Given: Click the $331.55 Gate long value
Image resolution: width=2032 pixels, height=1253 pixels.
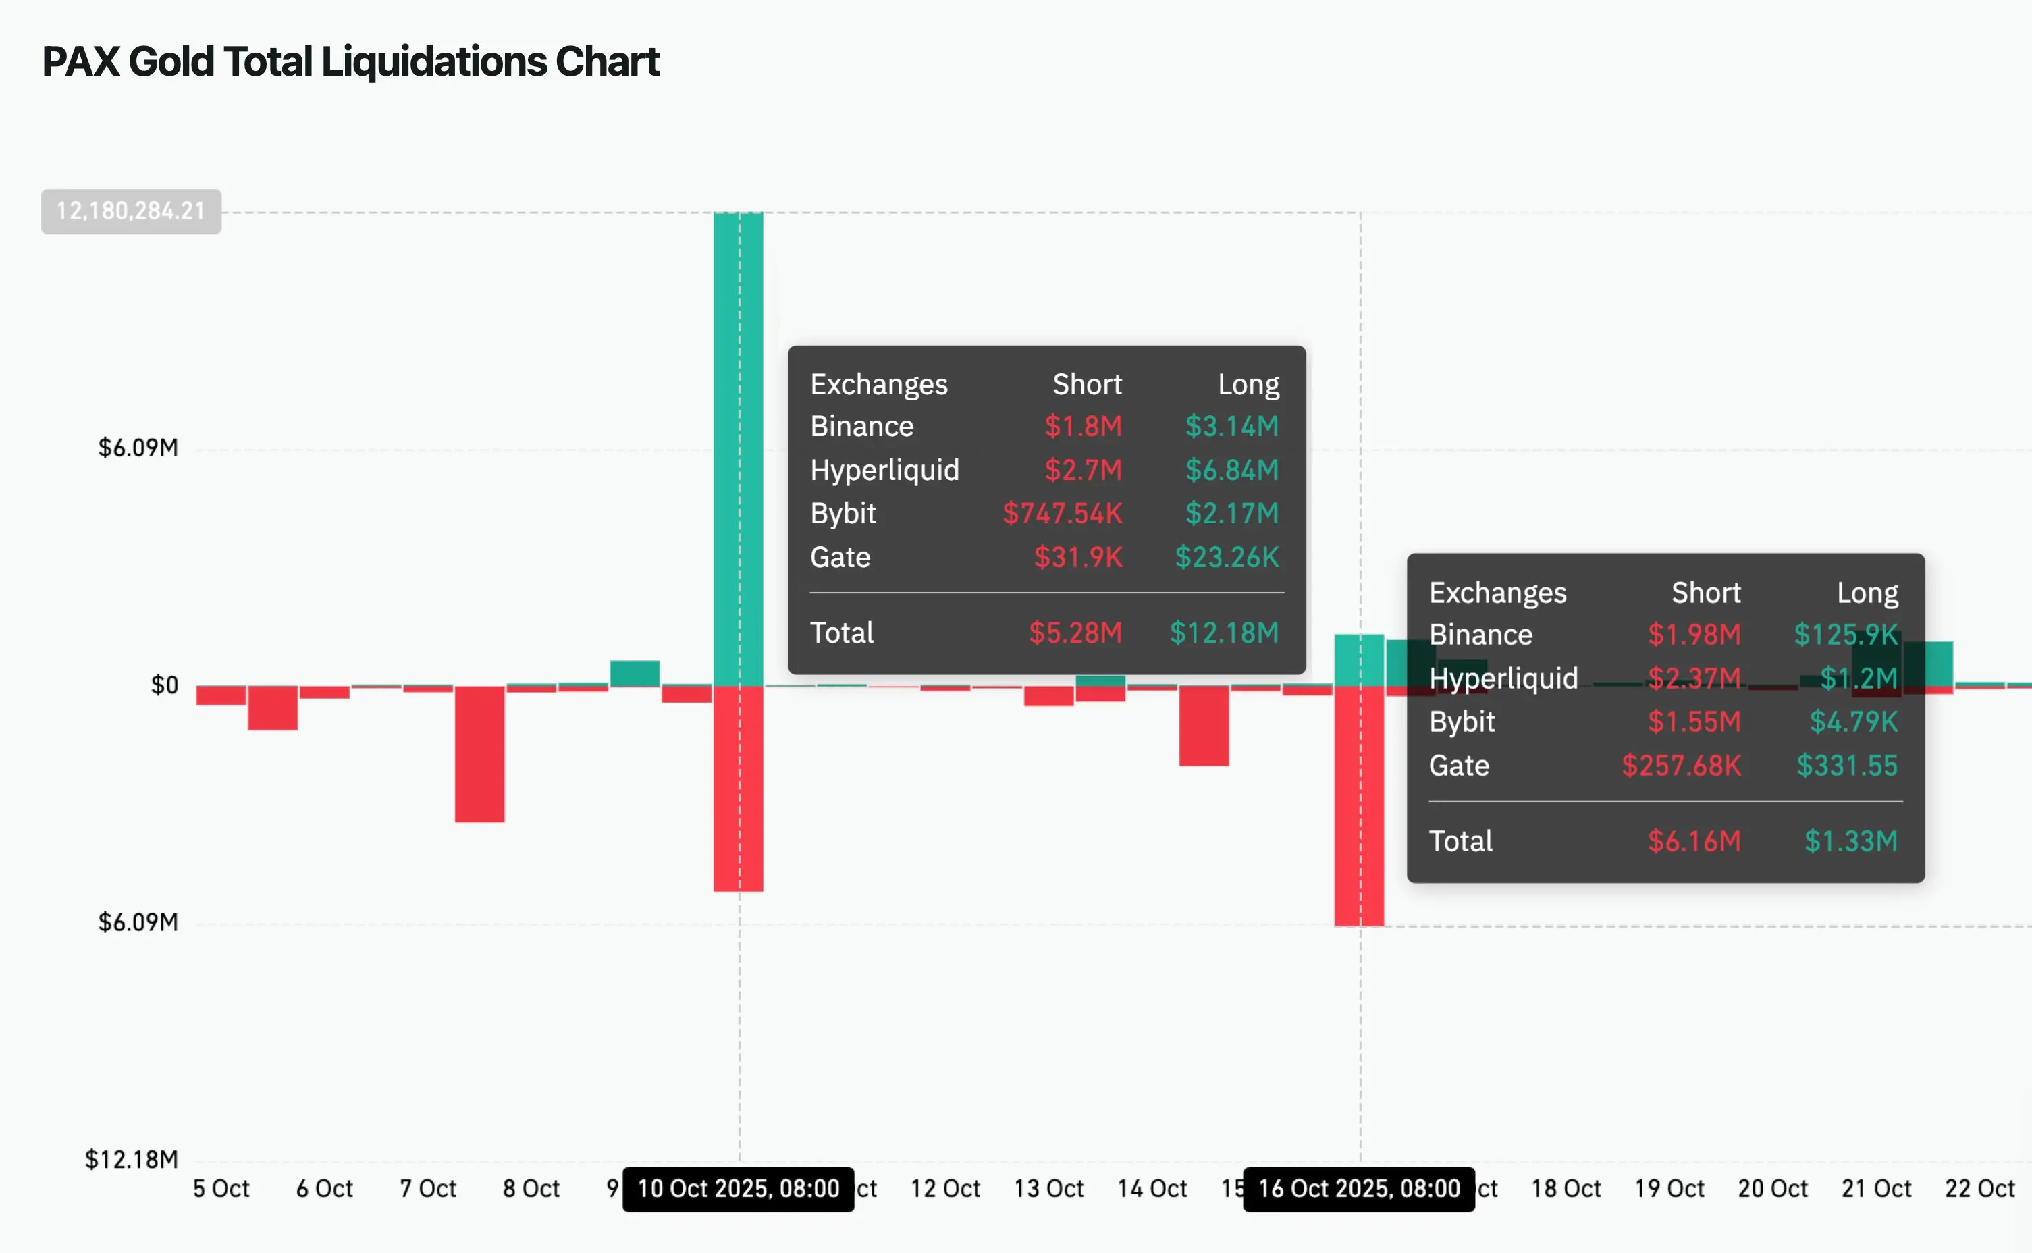Looking at the screenshot, I should coord(1846,766).
